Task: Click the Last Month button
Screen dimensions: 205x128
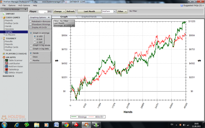Action: (89, 11)
